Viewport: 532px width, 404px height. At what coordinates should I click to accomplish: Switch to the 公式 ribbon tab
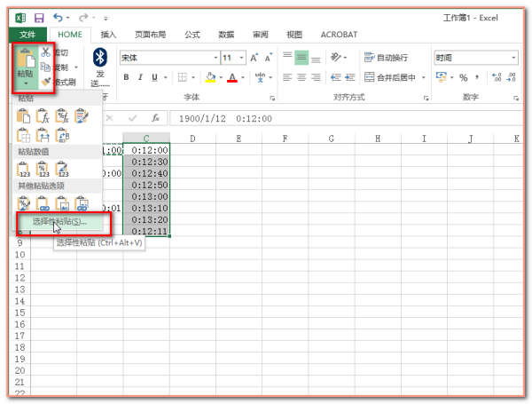[x=192, y=35]
